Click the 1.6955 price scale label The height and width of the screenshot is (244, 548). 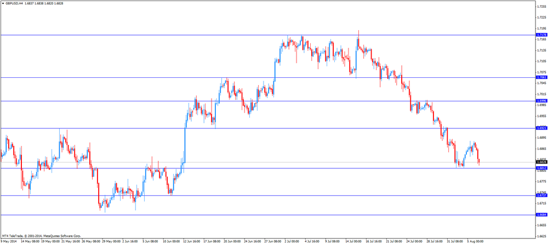(x=541, y=116)
